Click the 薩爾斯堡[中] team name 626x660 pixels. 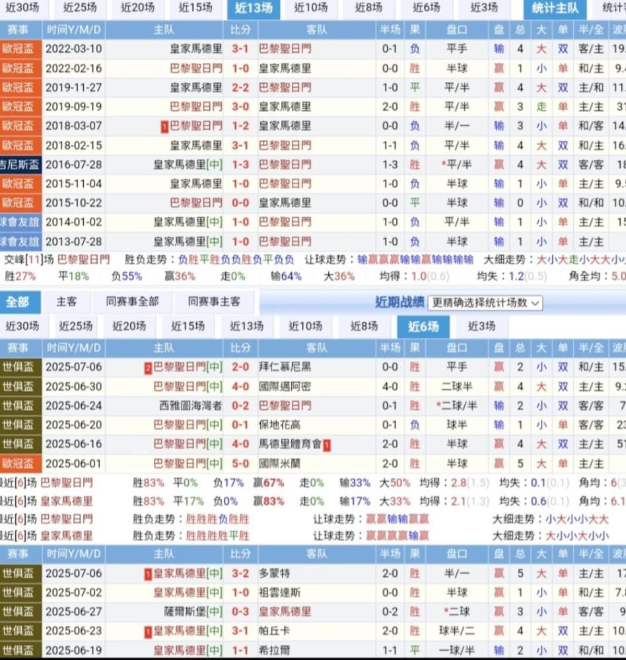click(193, 612)
